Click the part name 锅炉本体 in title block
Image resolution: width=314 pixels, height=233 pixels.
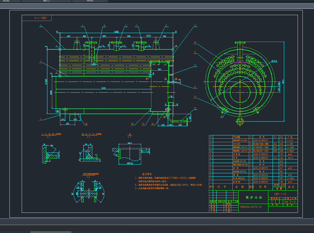(x=254, y=197)
